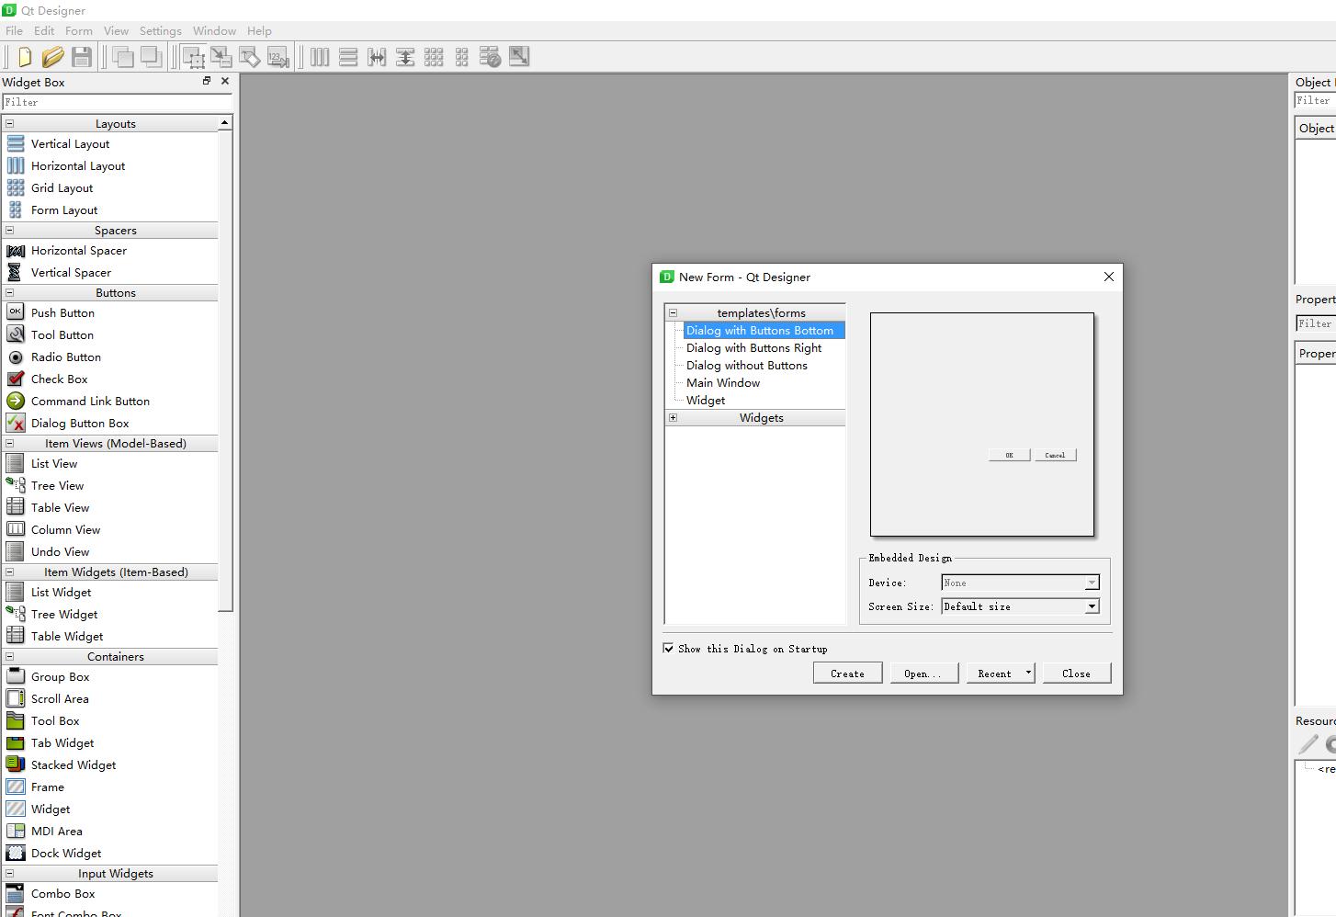
Task: Click the New Form toolbar icon
Action: (x=25, y=57)
